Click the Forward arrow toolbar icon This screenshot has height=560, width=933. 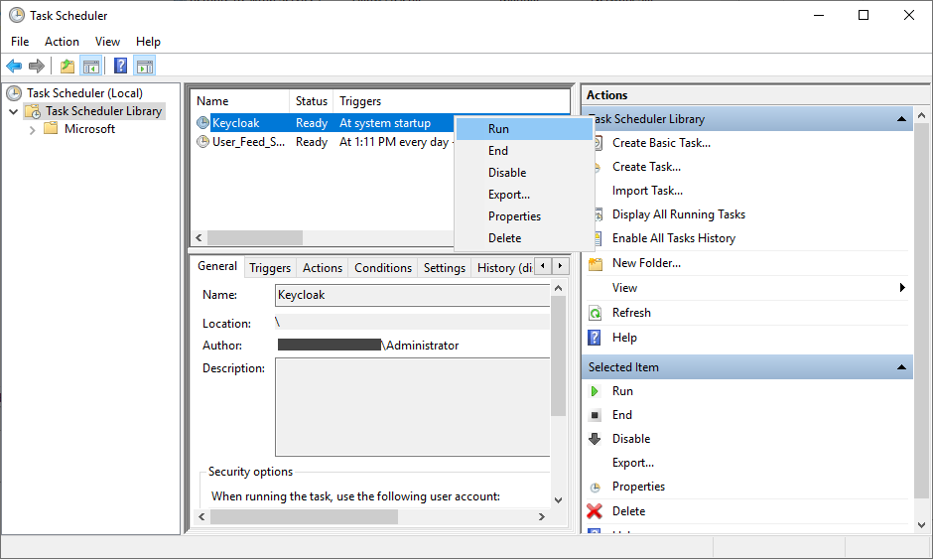click(37, 67)
